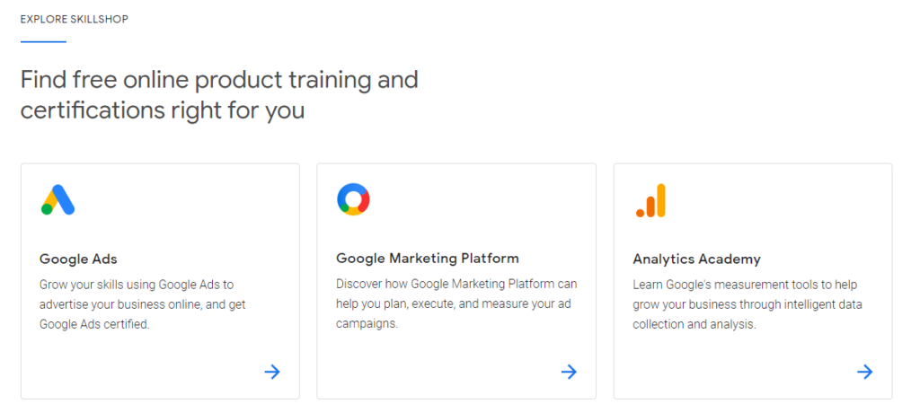Click the Google Marketing Platform description text

tap(456, 303)
